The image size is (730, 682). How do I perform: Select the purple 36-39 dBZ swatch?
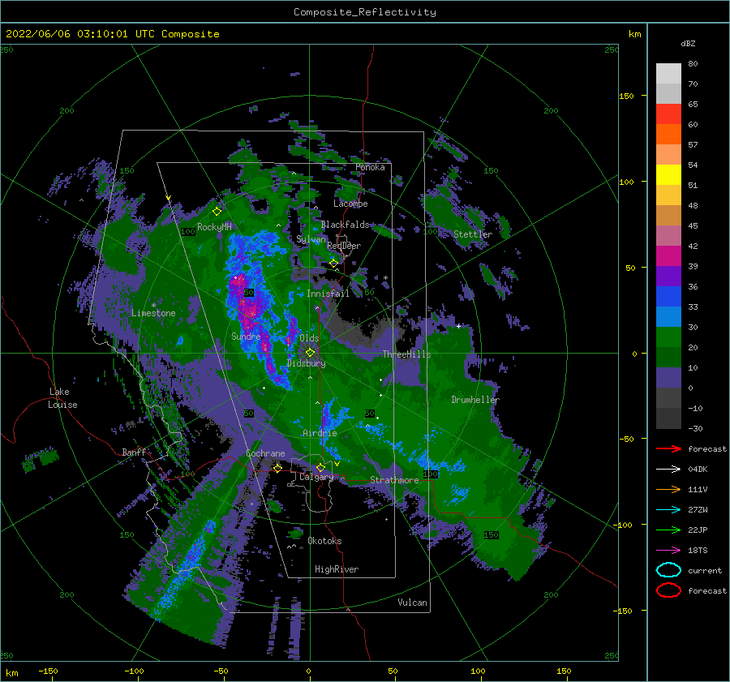pos(668,277)
